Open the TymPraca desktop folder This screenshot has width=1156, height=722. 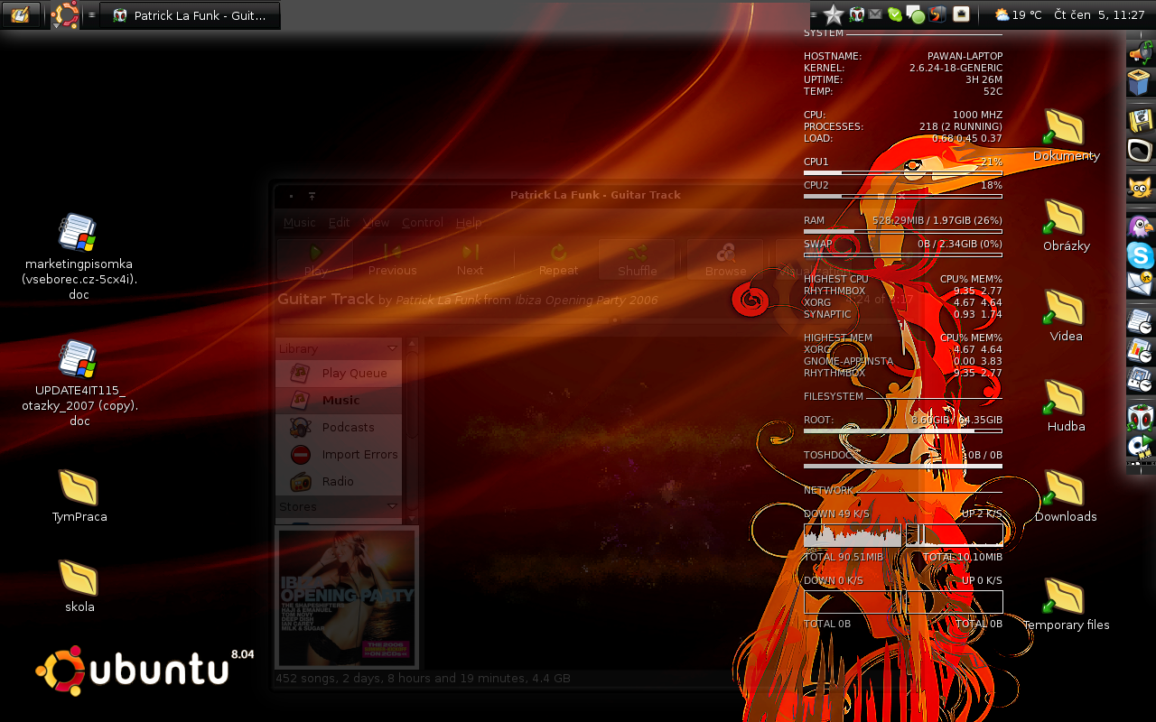79,495
